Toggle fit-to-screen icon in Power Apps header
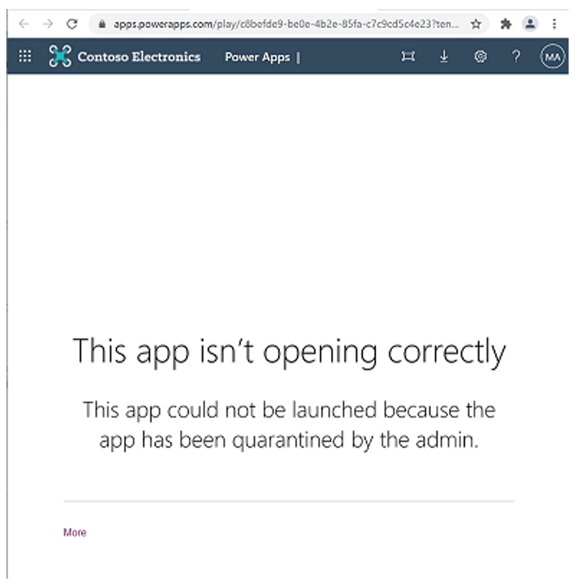Viewport: 583px width, 584px height. (x=408, y=56)
